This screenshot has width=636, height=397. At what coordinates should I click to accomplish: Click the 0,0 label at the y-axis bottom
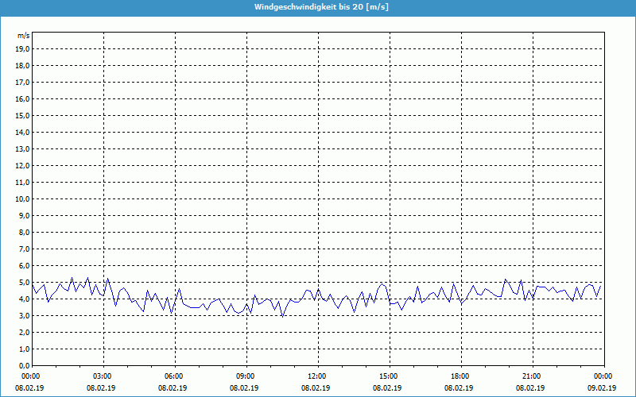click(25, 365)
